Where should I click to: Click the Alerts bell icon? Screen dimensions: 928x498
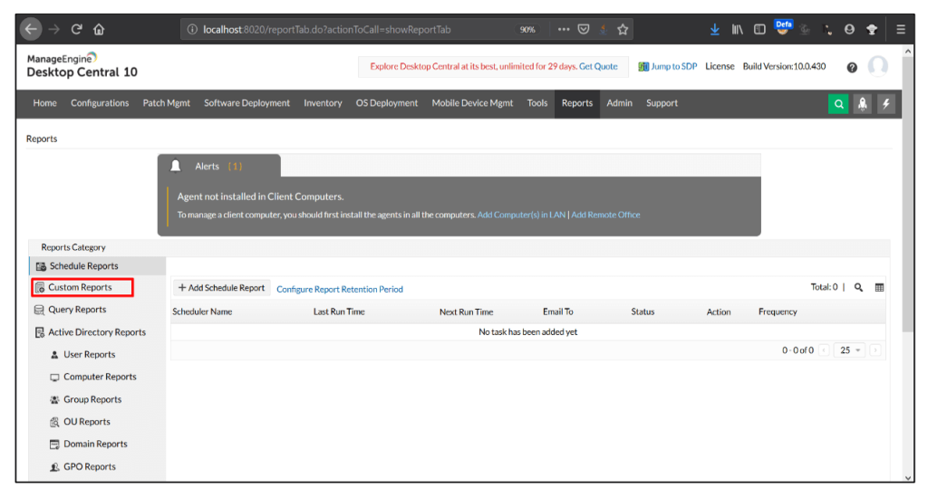(x=176, y=167)
